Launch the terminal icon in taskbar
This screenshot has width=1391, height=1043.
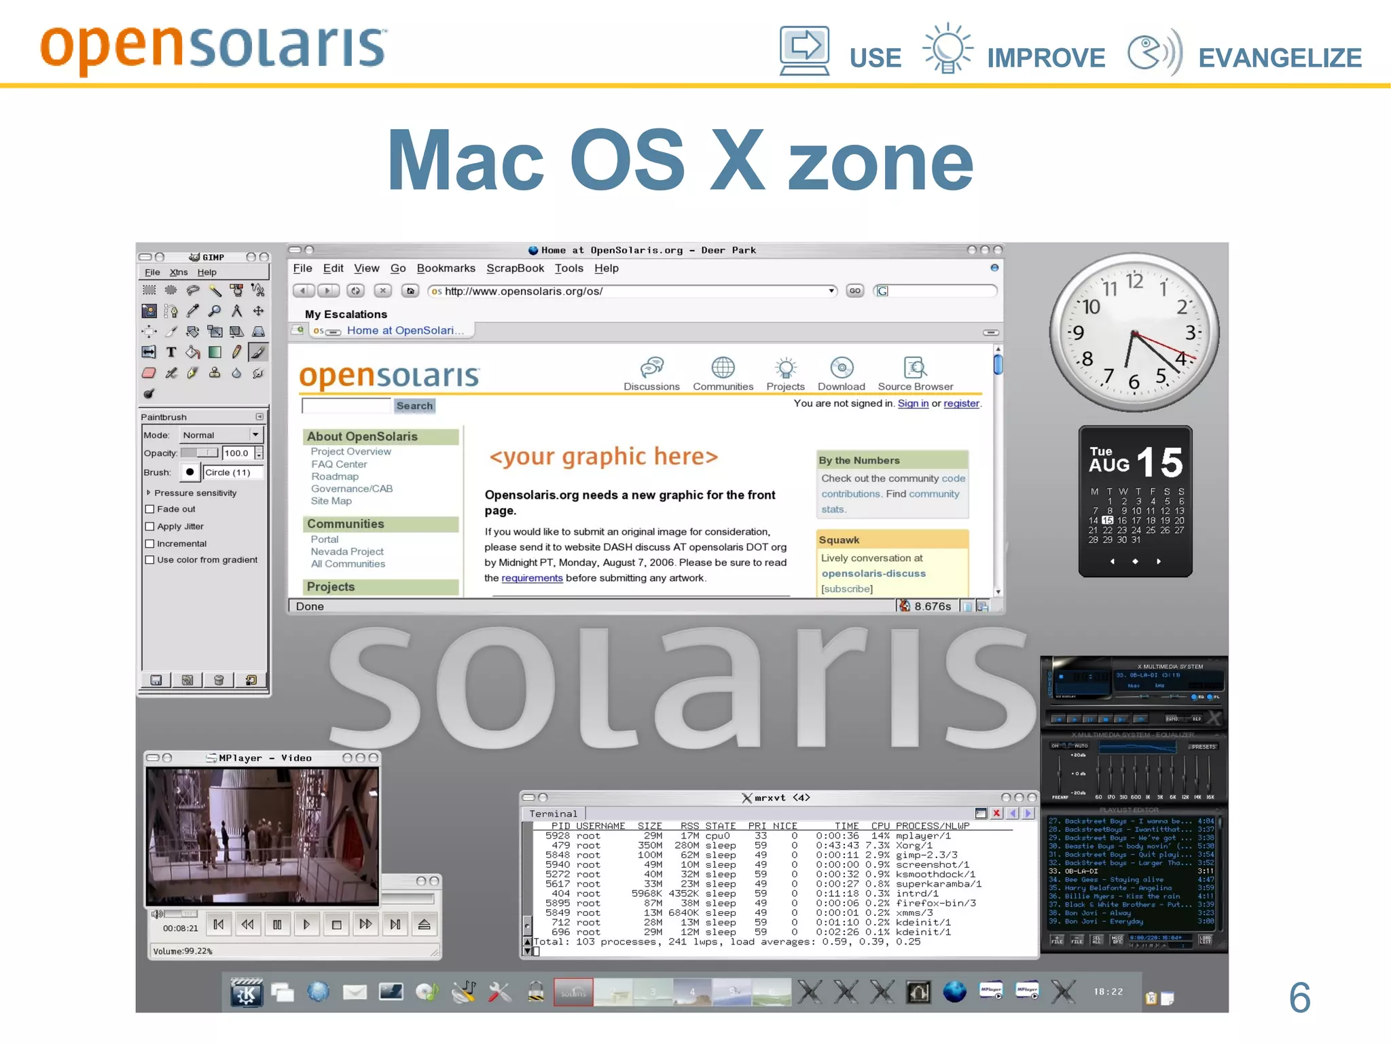(x=391, y=992)
